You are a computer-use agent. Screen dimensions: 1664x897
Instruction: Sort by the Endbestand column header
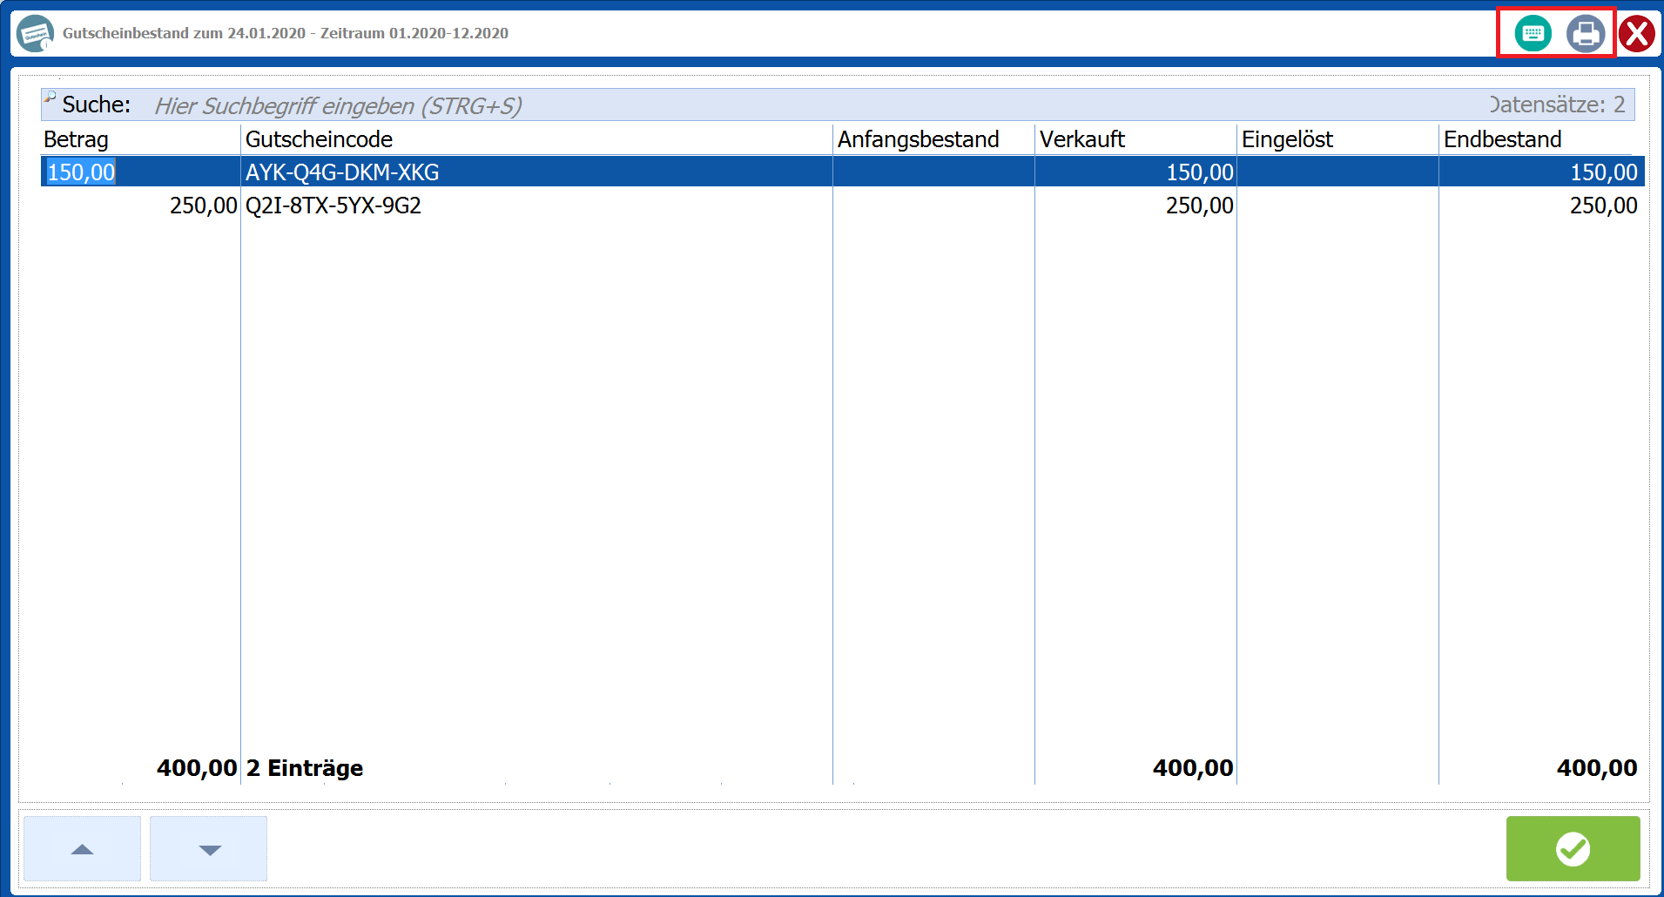tap(1502, 139)
